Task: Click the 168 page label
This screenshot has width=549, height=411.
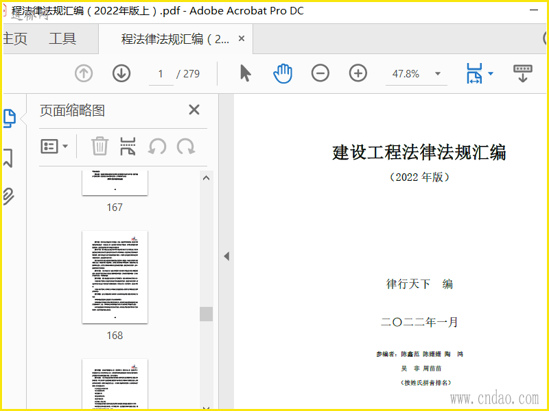Action: [x=115, y=336]
